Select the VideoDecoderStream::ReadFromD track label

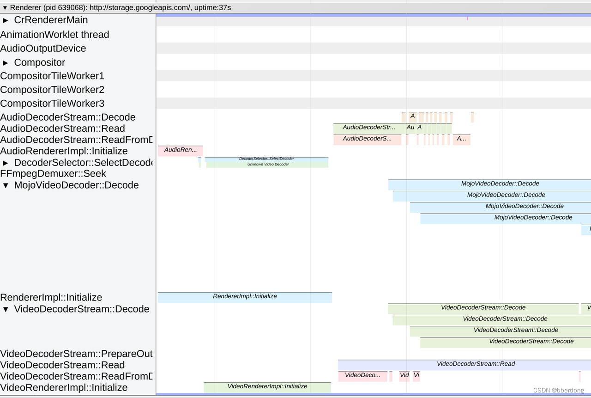(x=76, y=376)
